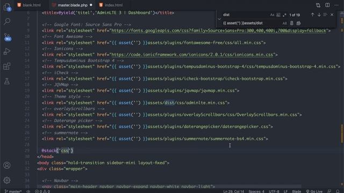
Task: Click the div class="wrapper" line
Action: pos(62,169)
